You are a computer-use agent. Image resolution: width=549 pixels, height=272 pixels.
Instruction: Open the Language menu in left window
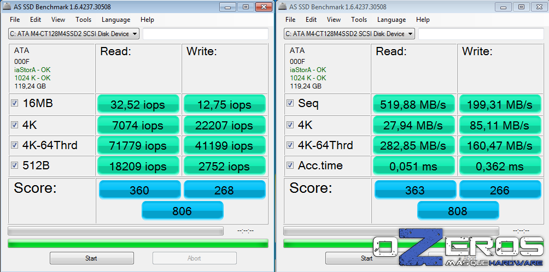[116, 20]
